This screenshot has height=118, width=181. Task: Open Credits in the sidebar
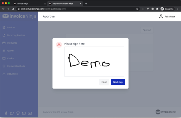[x=11, y=59]
